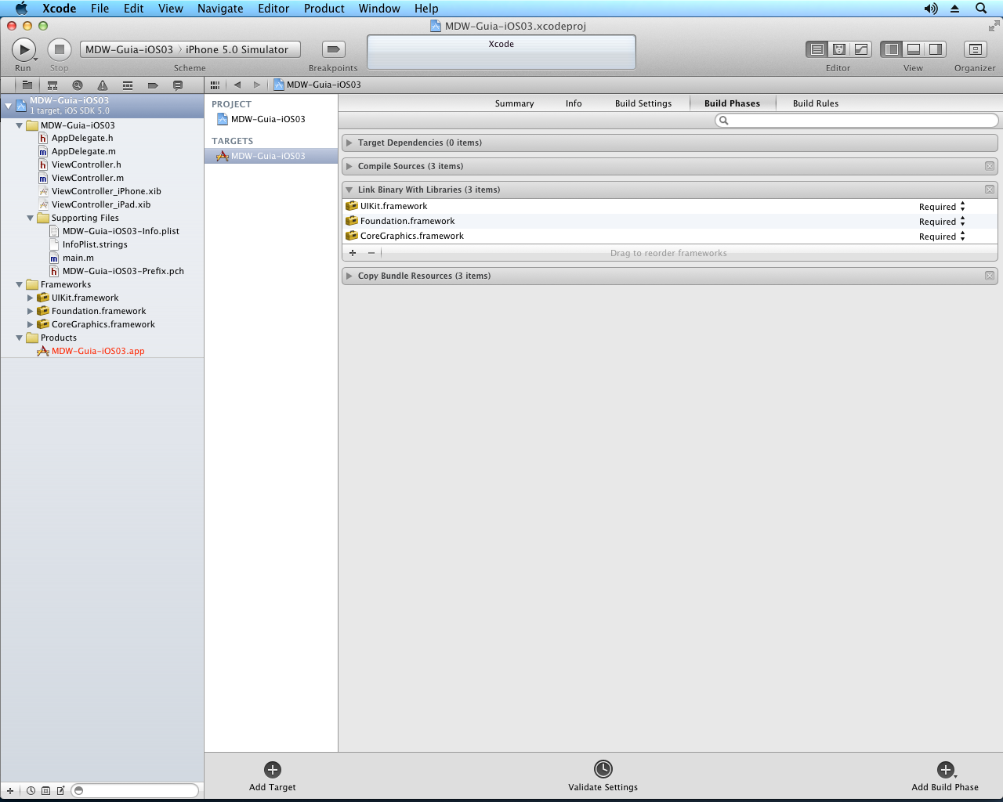
Task: Open the Breakpoint navigator
Action: 153,85
